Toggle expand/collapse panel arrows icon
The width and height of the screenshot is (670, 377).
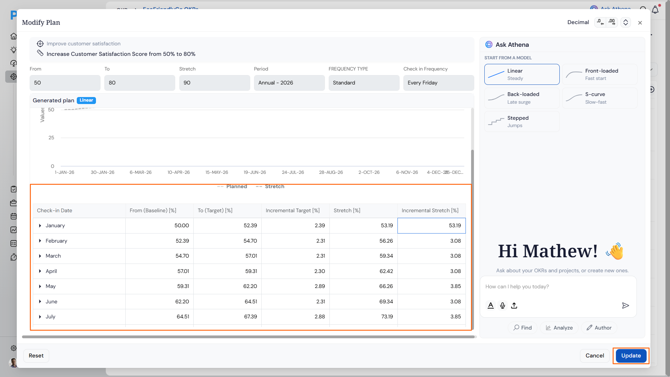pyautogui.click(x=626, y=22)
